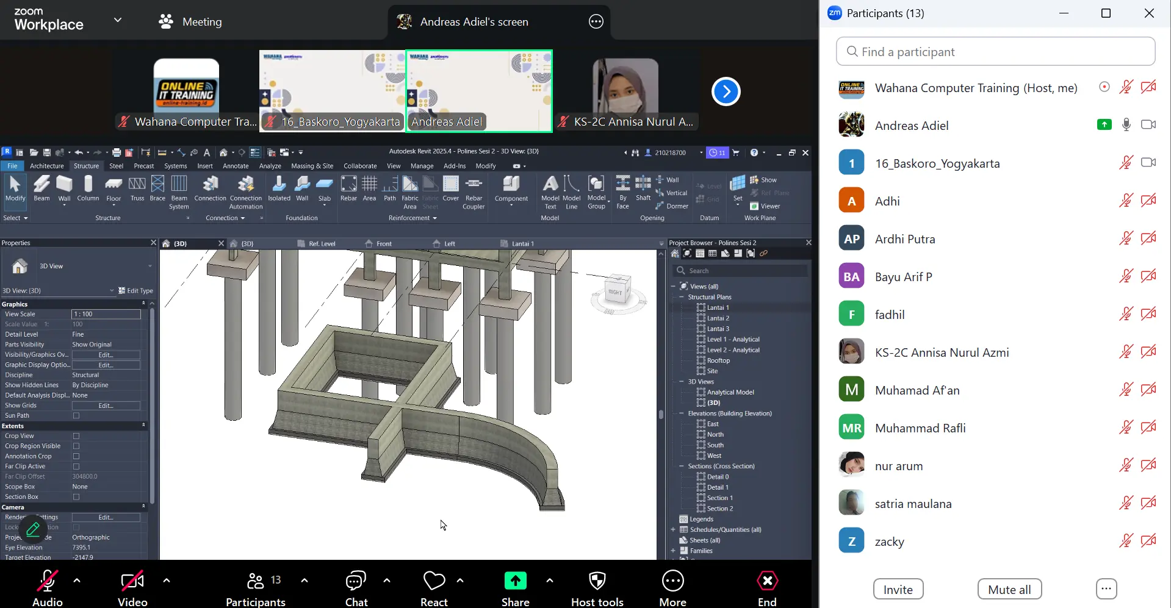Open the Beam System tool
The height and width of the screenshot is (608, 1171).
click(x=179, y=192)
